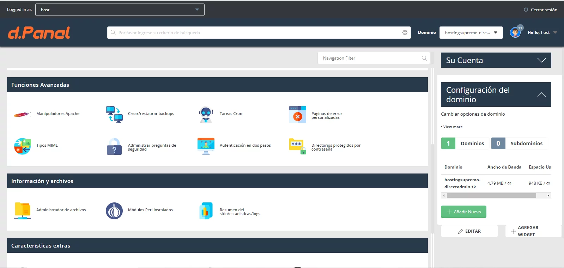The height and width of the screenshot is (268, 564).
Task: Collapse the Configuración del dominio panel
Action: tap(541, 95)
